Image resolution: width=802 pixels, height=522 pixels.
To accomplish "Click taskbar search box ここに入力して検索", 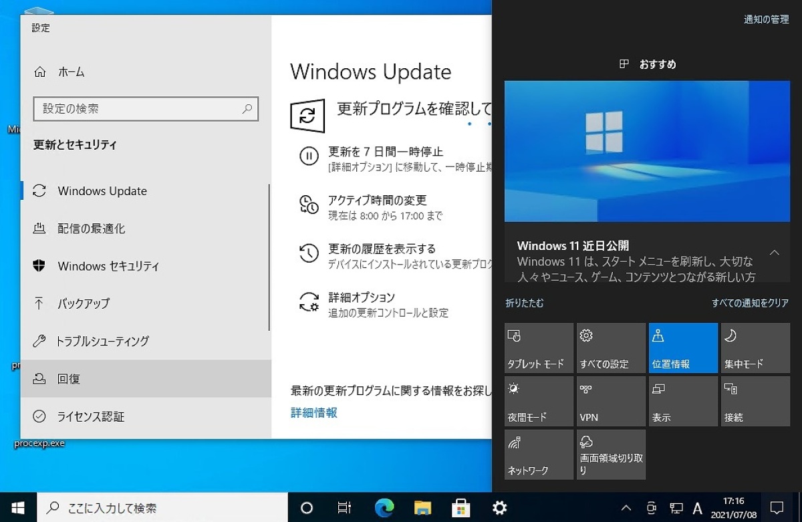I will [162, 508].
